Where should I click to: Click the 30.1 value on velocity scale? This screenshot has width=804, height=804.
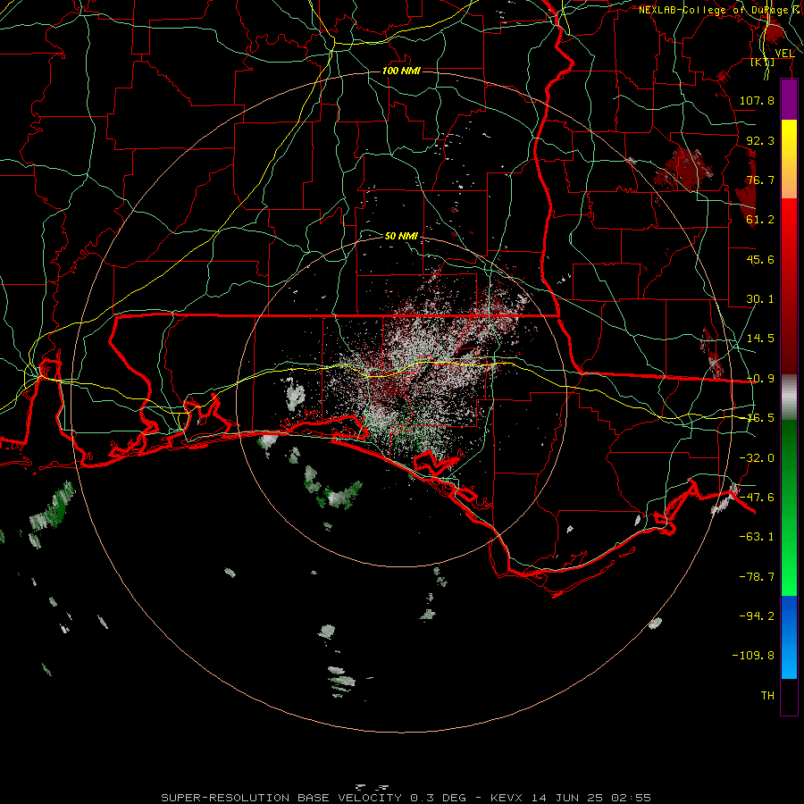pos(760,299)
